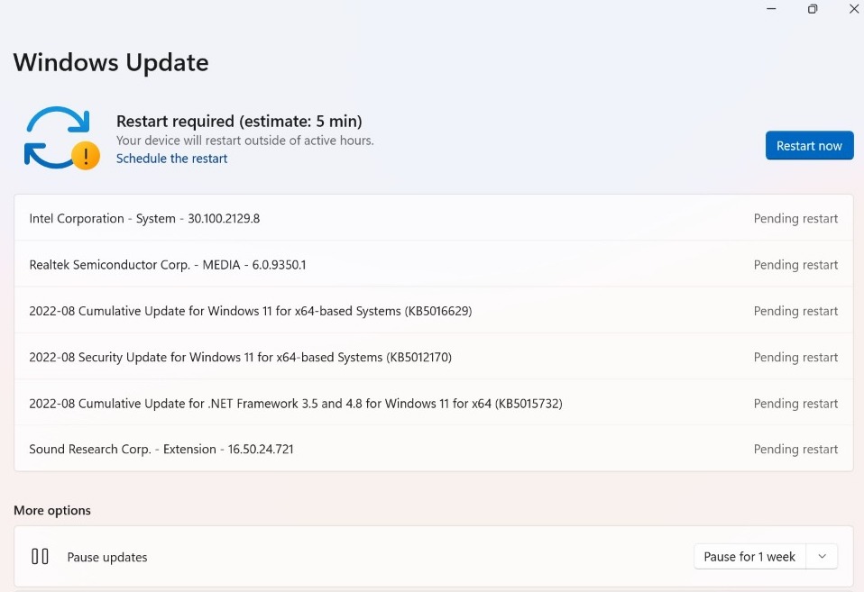This screenshot has width=864, height=592.
Task: Click the pause icon beside Pause updates
Action: (x=40, y=557)
